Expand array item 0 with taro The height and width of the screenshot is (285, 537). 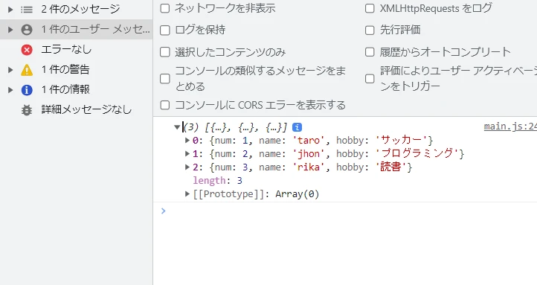pyautogui.click(x=187, y=140)
